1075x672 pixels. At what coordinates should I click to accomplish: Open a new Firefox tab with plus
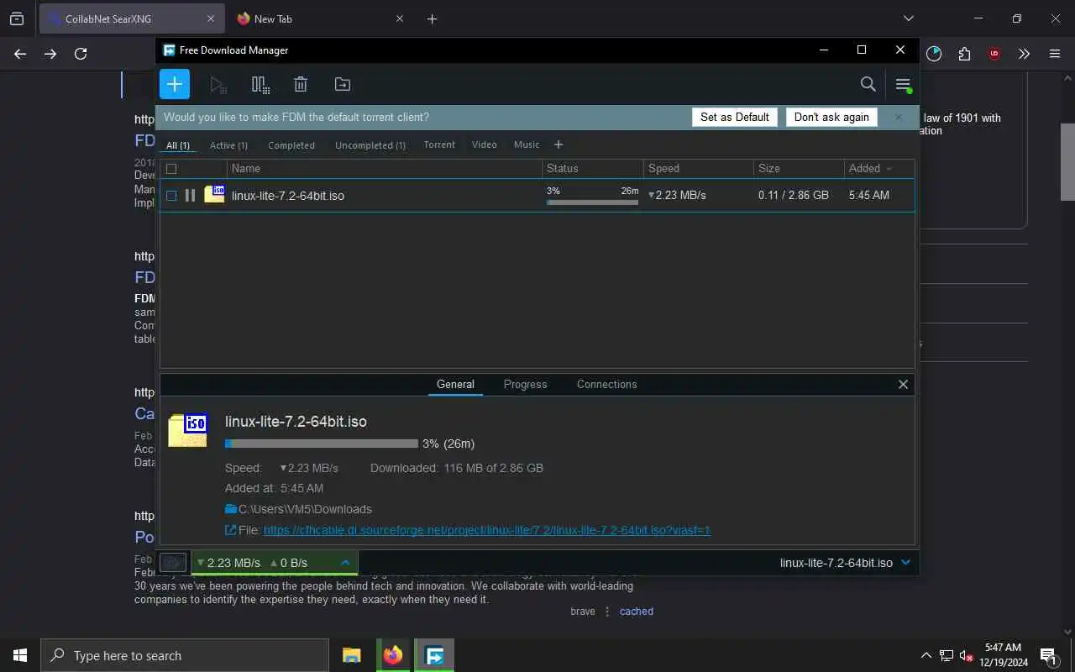432,18
